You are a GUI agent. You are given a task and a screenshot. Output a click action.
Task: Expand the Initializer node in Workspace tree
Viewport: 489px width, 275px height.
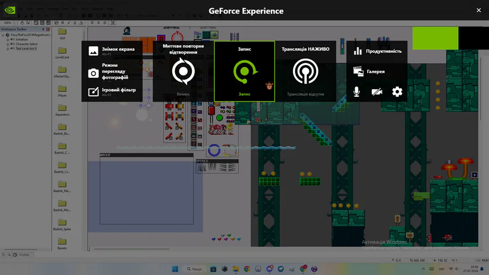click(x=8, y=40)
